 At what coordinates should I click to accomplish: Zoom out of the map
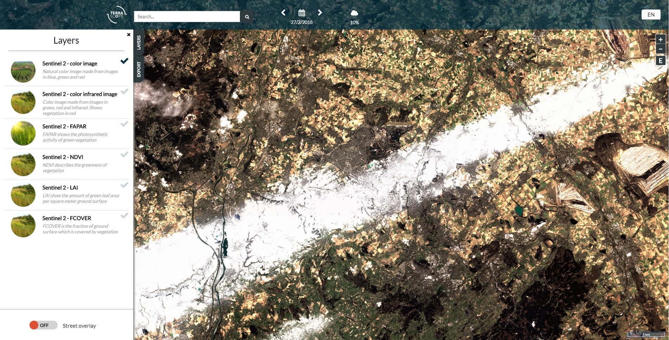coord(661,48)
